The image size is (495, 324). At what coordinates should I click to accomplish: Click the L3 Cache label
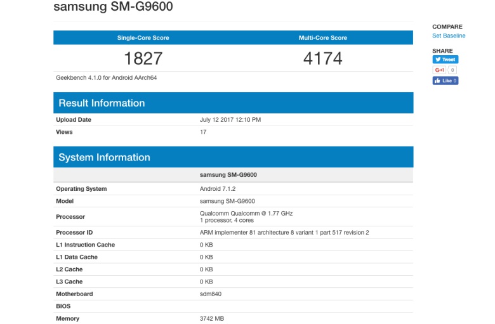coord(69,282)
